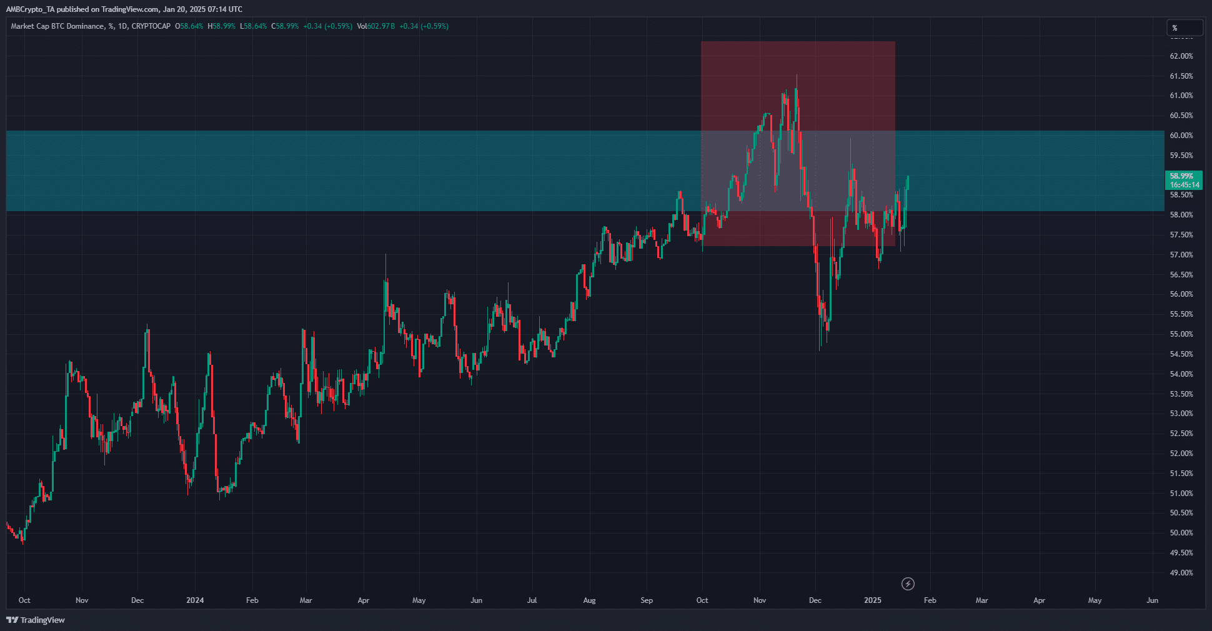Click the 49.00% price axis label

(x=1181, y=573)
